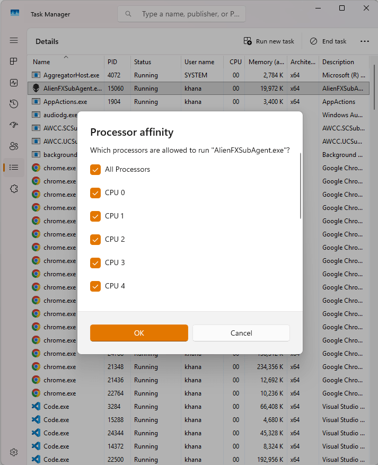The height and width of the screenshot is (465, 378).
Task: Click AggregatorHost.exe process icon
Action: coord(36,75)
